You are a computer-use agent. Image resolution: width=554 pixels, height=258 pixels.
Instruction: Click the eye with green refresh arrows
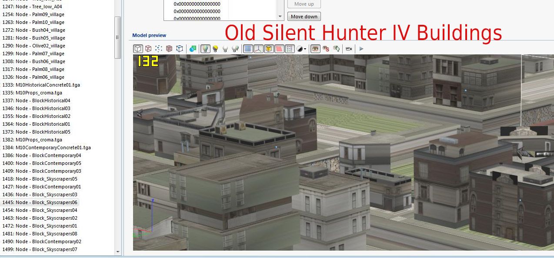[336, 49]
